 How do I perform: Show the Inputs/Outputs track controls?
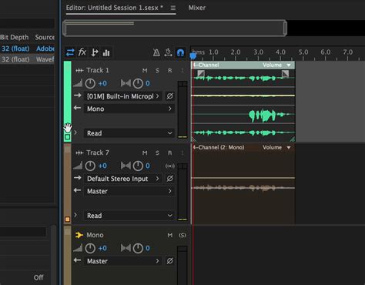(x=70, y=52)
